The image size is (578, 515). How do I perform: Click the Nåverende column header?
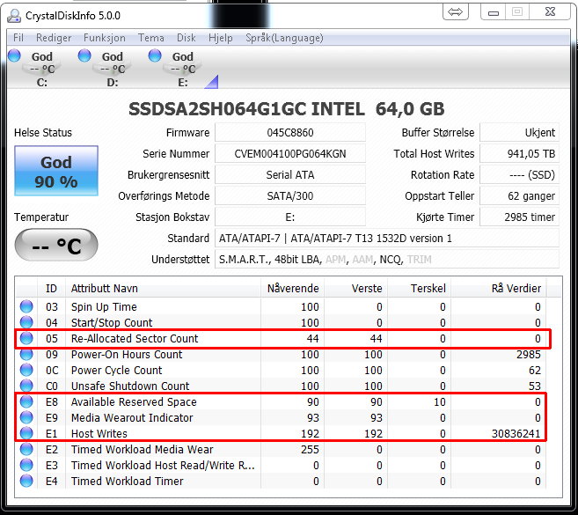(x=293, y=288)
